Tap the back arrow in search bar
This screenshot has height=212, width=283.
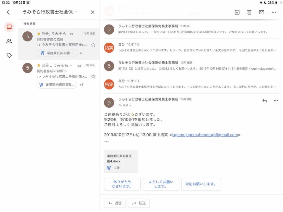8,12
